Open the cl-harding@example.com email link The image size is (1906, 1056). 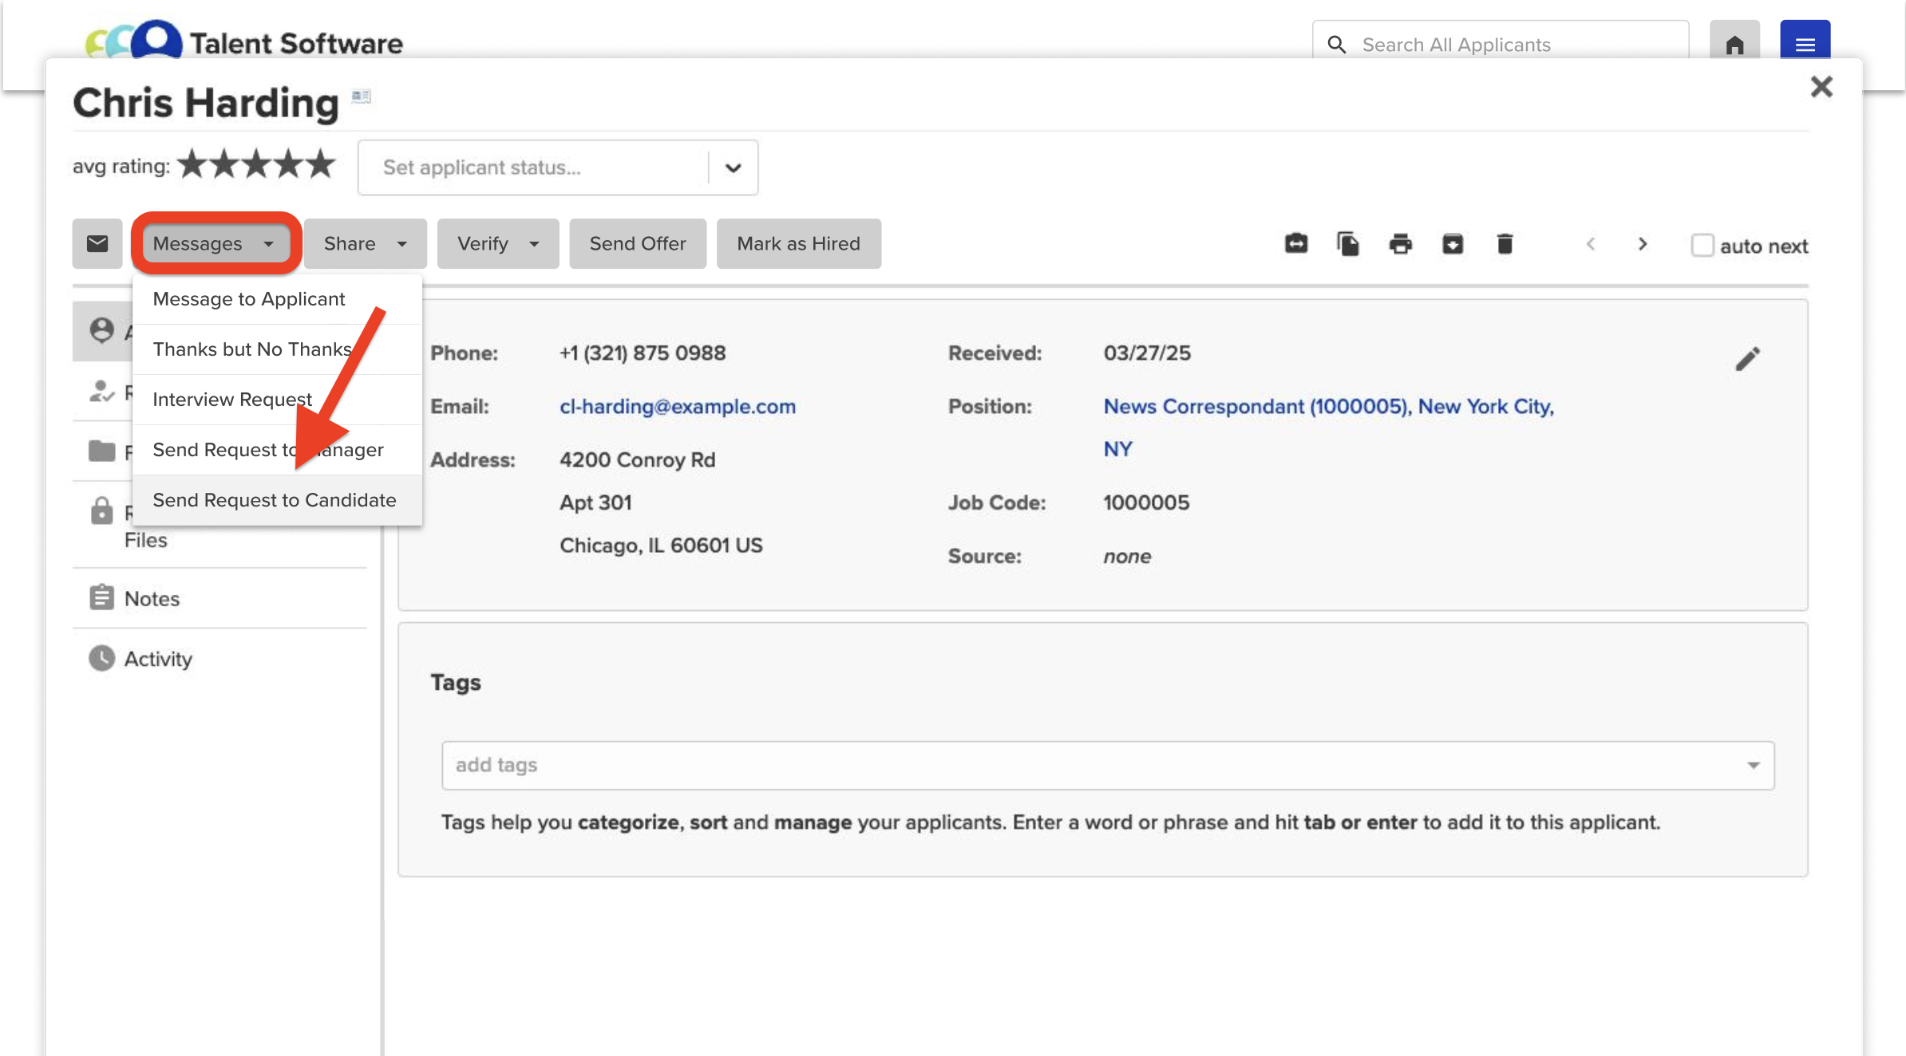pos(677,407)
